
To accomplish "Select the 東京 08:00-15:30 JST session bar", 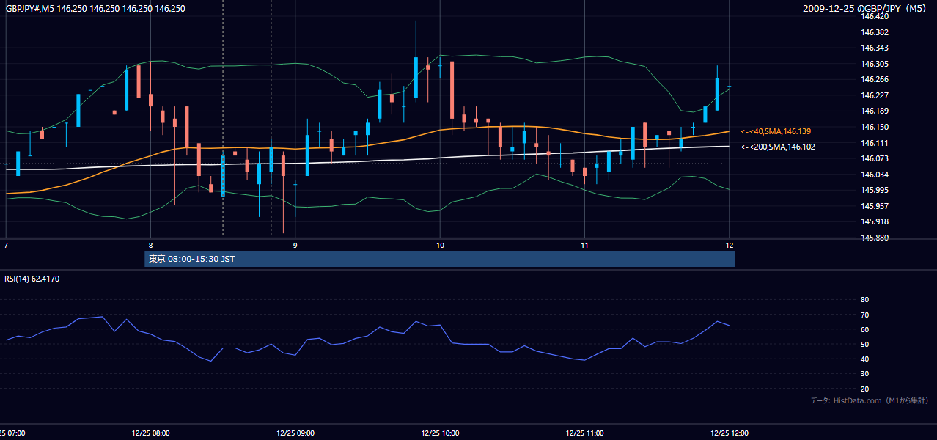I will click(x=440, y=259).
